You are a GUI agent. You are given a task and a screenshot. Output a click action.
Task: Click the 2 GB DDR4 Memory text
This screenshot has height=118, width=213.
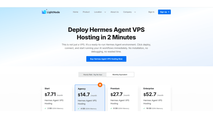click(55, 108)
